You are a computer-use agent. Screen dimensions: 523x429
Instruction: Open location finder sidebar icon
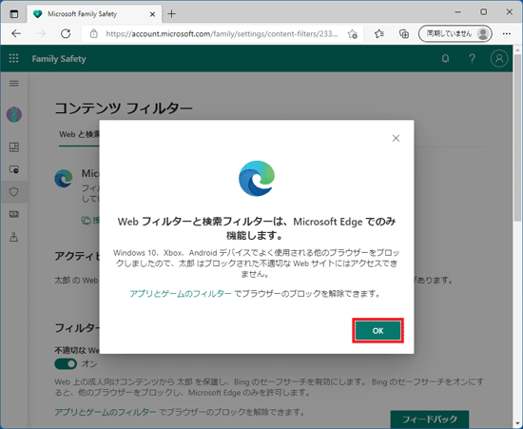pos(14,237)
